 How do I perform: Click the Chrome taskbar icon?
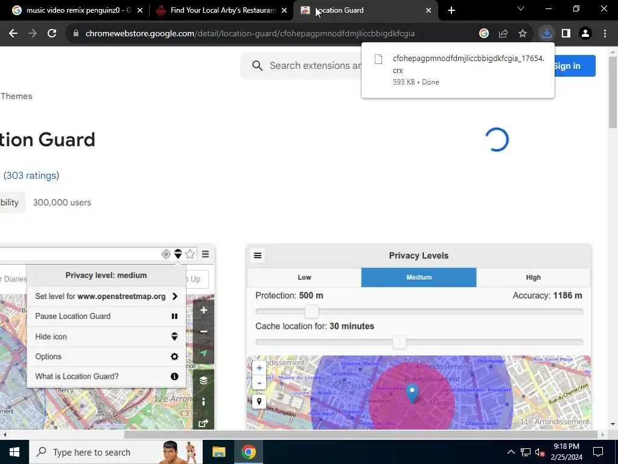click(249, 452)
